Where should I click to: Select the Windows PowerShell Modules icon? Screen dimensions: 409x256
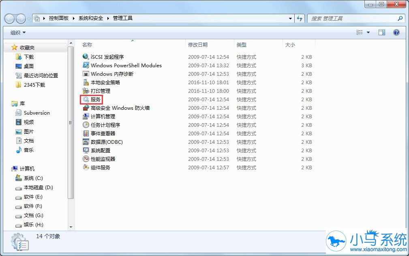click(x=86, y=65)
